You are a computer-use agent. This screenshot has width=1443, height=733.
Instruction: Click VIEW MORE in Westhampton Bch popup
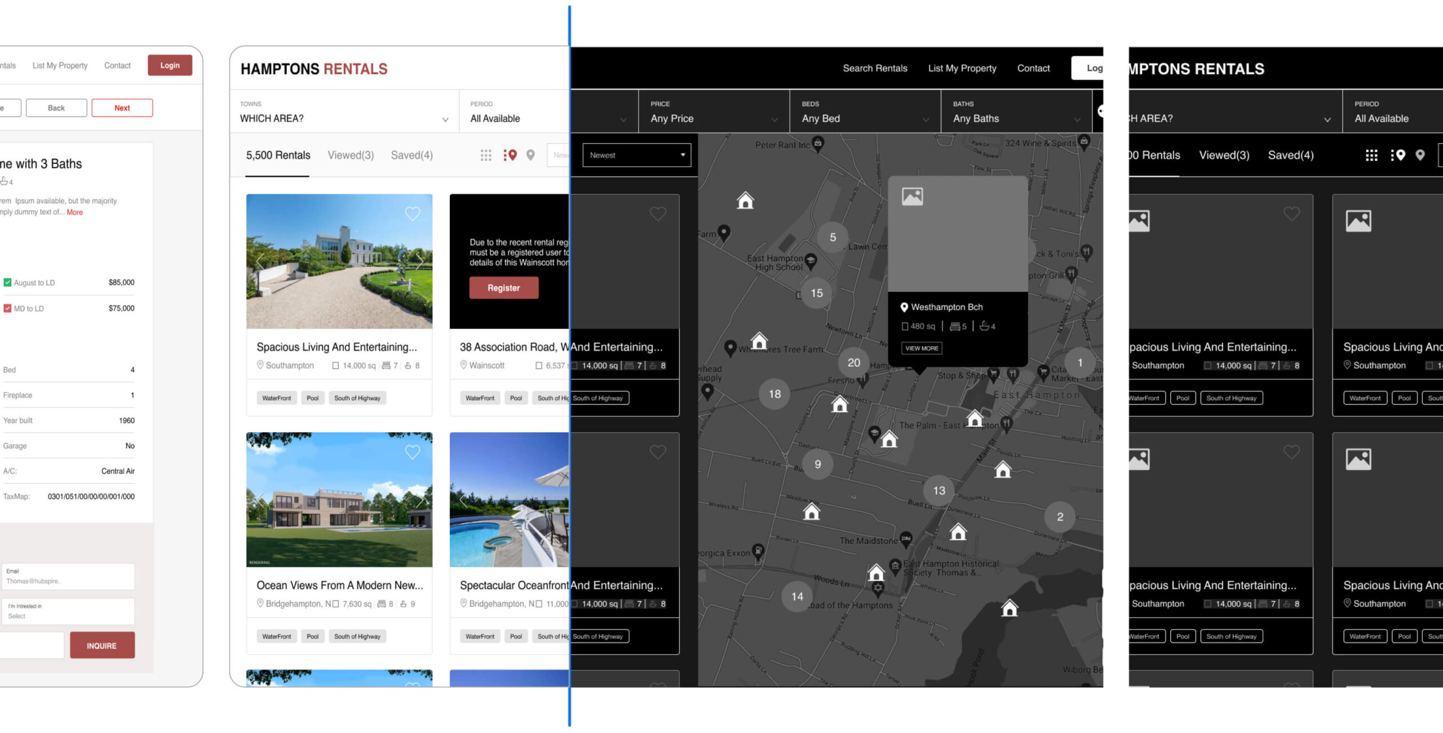tap(922, 348)
